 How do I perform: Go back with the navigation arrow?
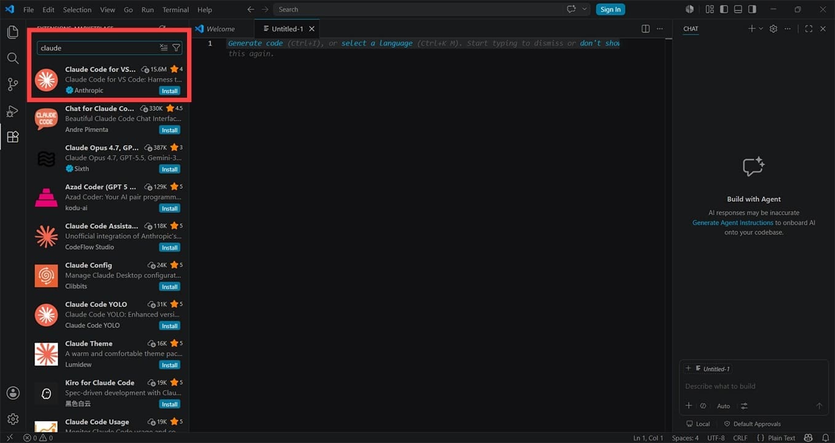click(x=250, y=9)
